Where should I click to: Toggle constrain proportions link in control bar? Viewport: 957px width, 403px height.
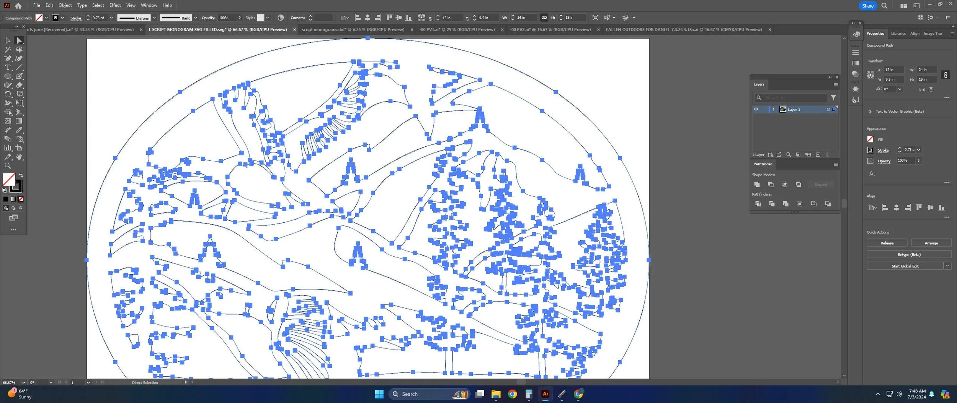coord(544,18)
